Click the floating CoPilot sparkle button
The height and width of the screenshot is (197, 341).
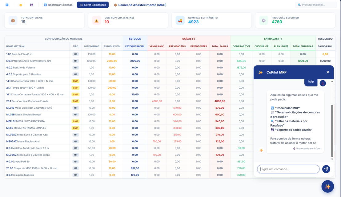[327, 187]
